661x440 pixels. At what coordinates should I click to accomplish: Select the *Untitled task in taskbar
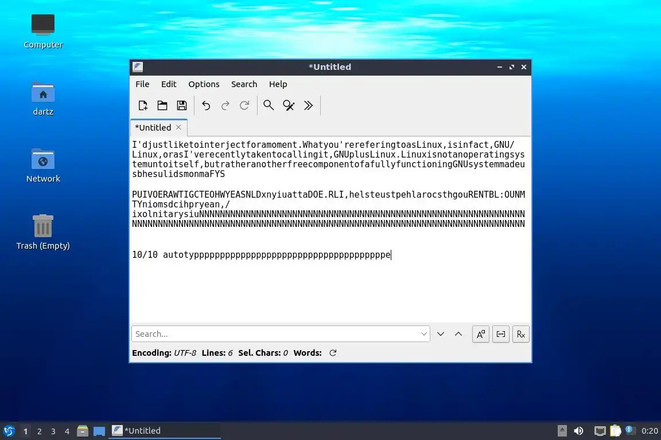165,431
